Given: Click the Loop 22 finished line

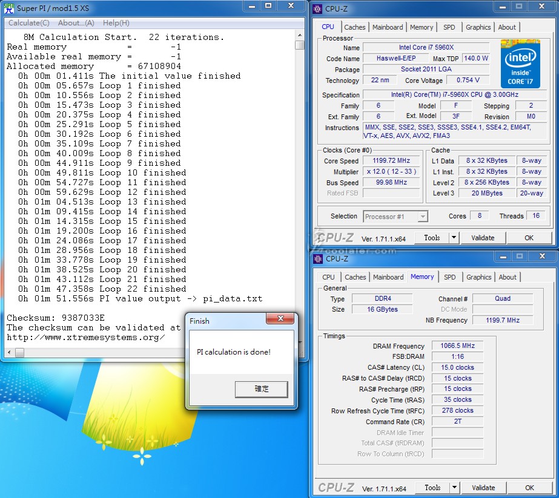Looking at the screenshot, I should tap(102, 289).
